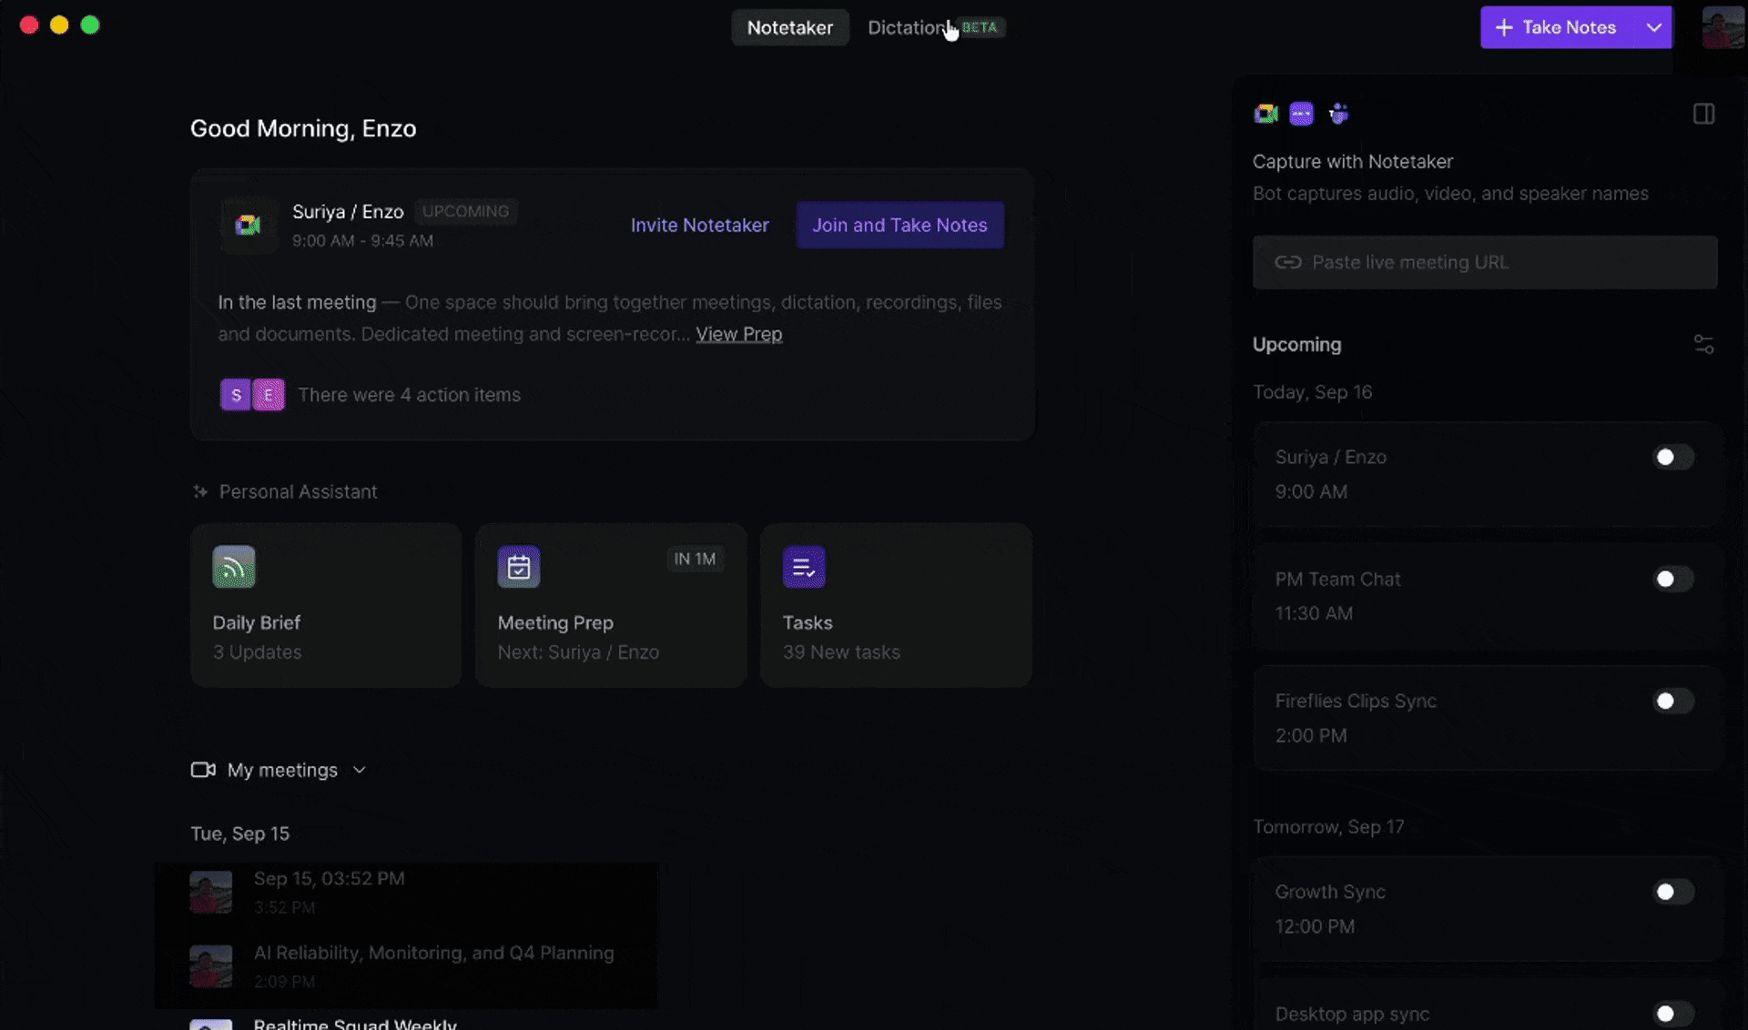The height and width of the screenshot is (1030, 1748).
Task: Click the E participant avatar
Action: pos(269,395)
